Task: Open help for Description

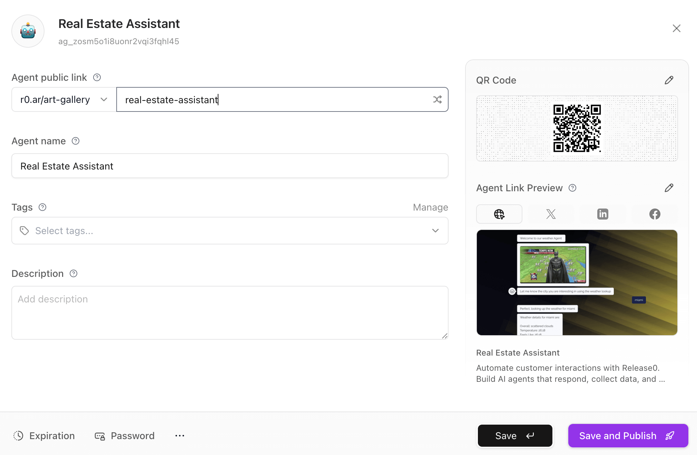Action: [73, 273]
